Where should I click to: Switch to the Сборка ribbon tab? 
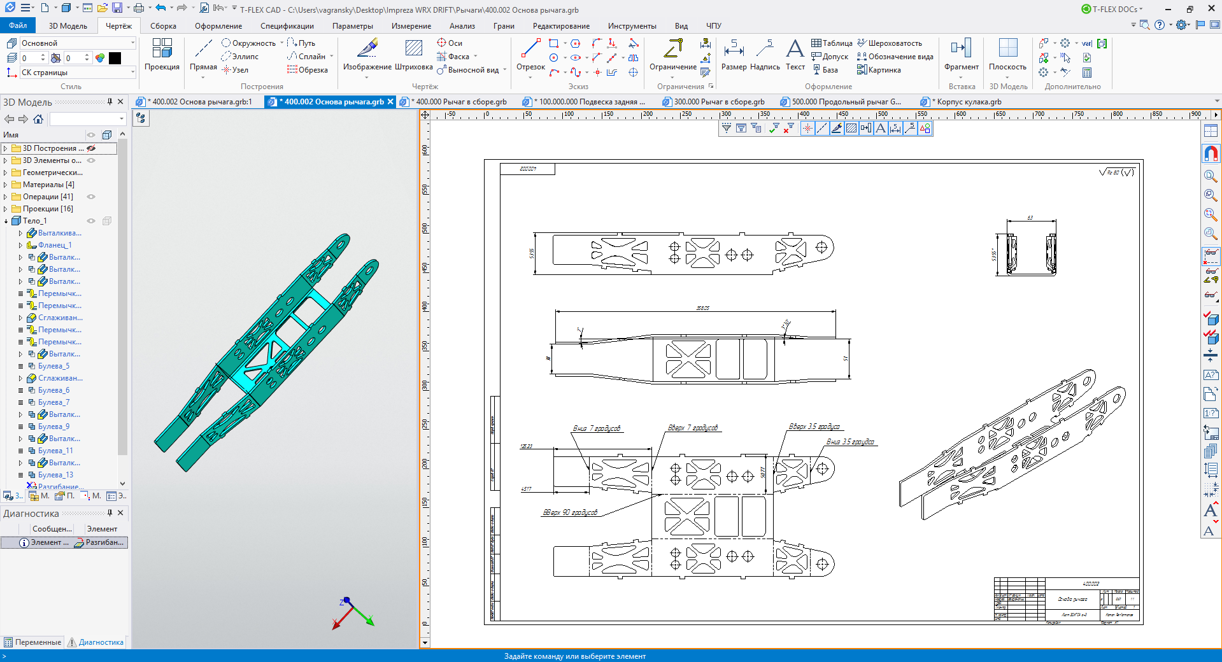coord(163,25)
